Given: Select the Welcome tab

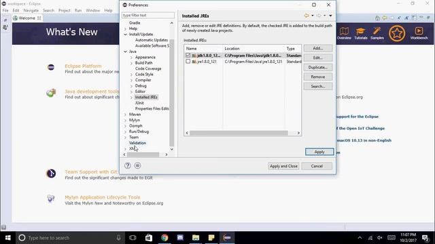Looking at the screenshot, I should (27, 18).
